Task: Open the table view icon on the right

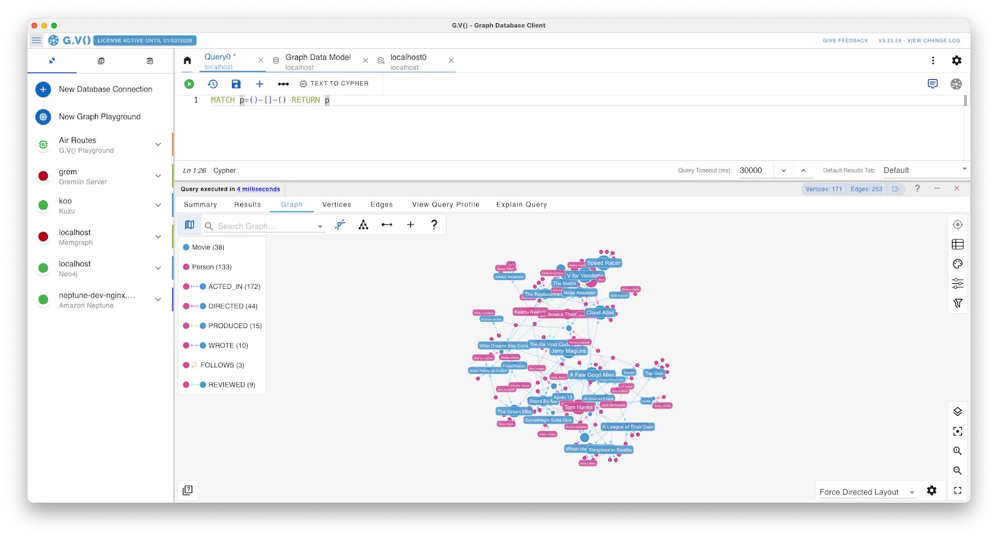Action: [x=957, y=245]
